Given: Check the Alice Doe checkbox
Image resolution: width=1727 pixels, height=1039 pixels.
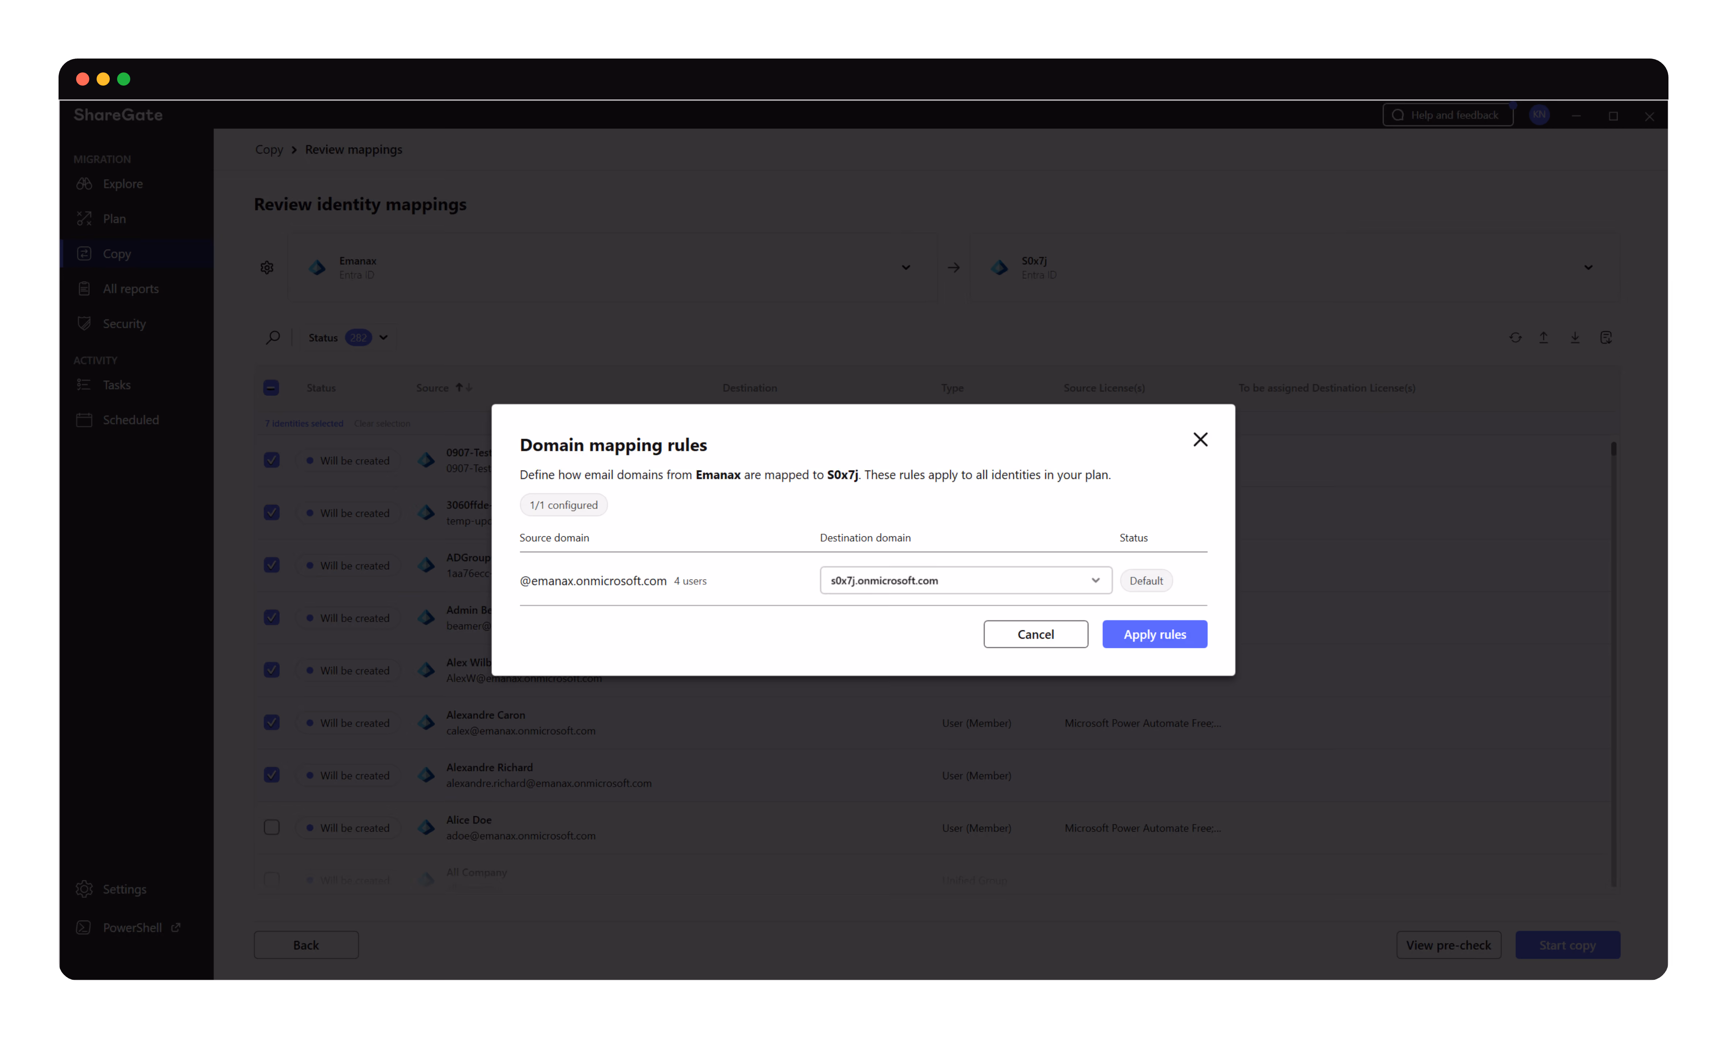Looking at the screenshot, I should [271, 828].
